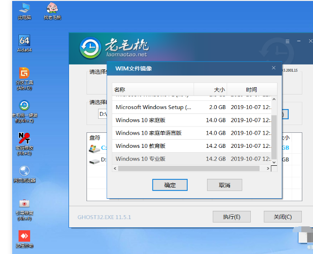Click the 14.2 GB size of 专业版
The height and width of the screenshot is (254, 313).
[x=216, y=159]
